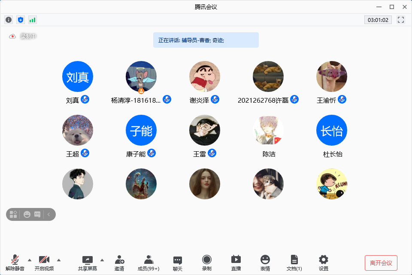Viewport: 412px width, 275px height.
Task: Click the blue security shield icon
Action: coord(21,20)
